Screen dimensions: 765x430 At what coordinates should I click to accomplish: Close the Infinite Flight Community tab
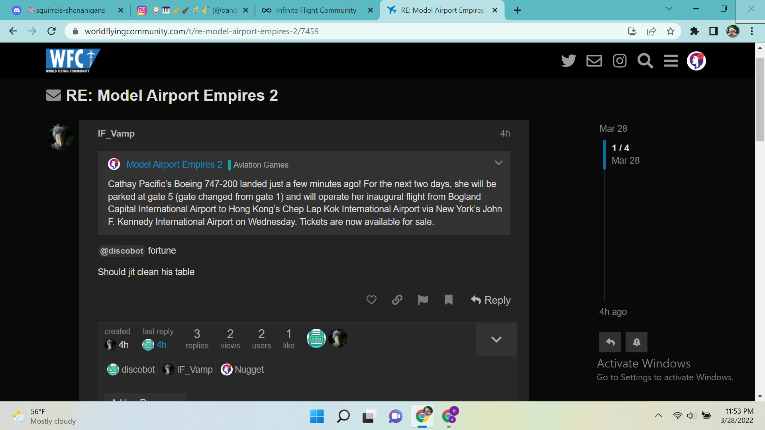370,10
